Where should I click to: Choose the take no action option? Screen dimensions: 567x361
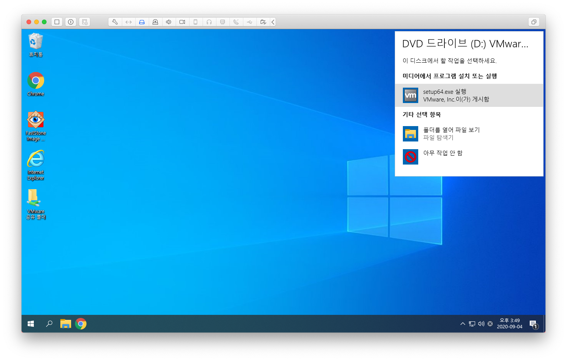tap(469, 156)
